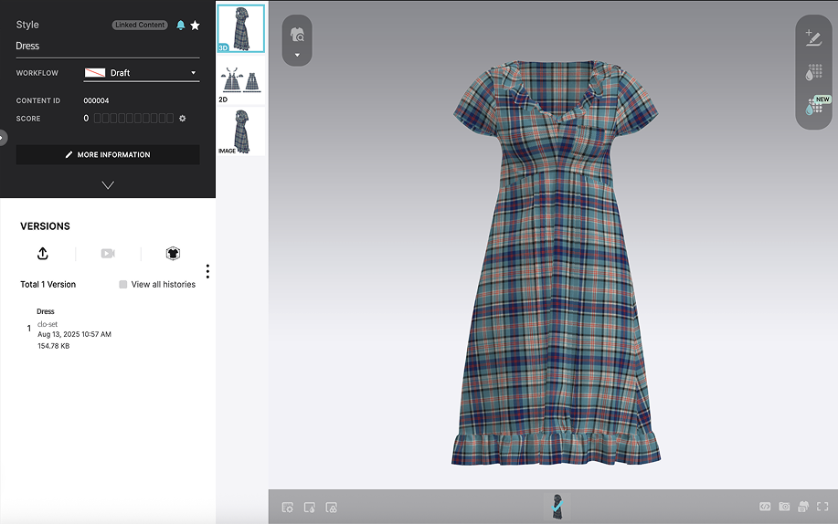Open the versions three-dot menu
This screenshot has width=838, height=524.
207,271
